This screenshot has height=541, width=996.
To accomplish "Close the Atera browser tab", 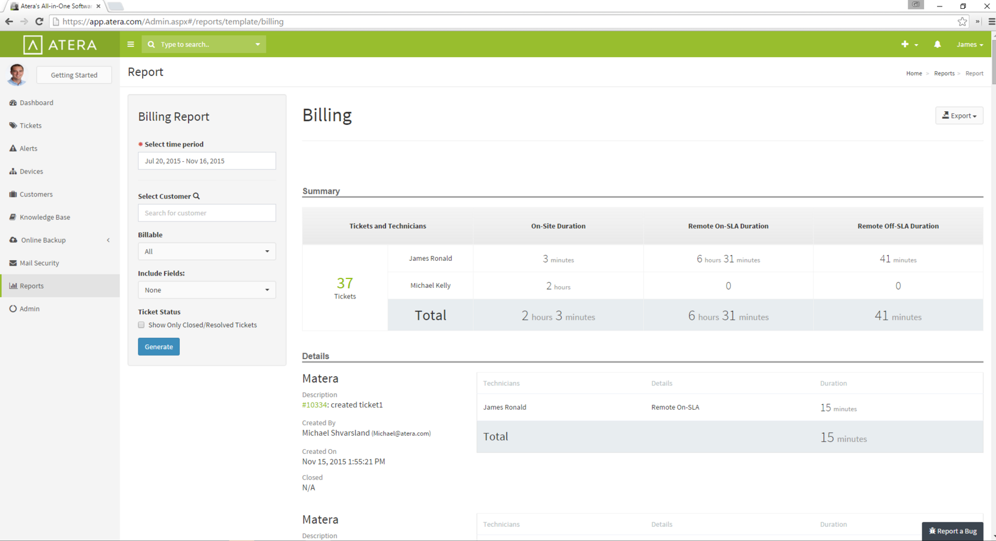I will (x=98, y=6).
